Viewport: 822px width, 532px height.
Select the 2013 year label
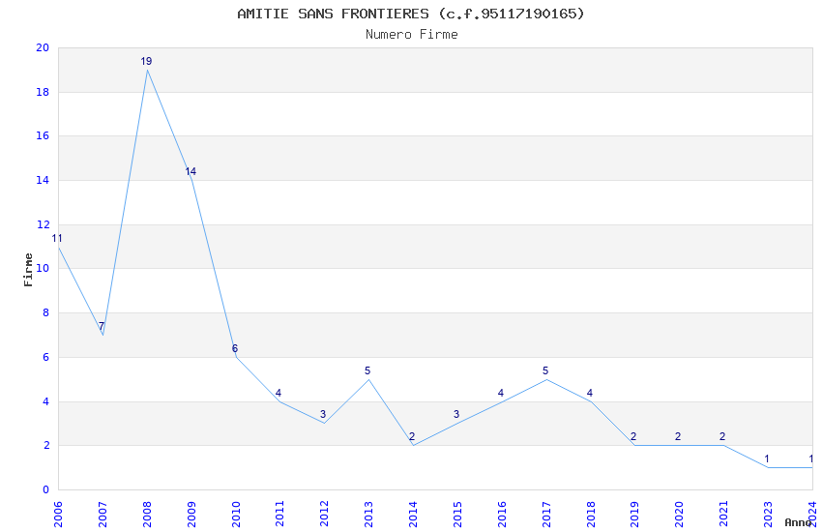click(369, 515)
